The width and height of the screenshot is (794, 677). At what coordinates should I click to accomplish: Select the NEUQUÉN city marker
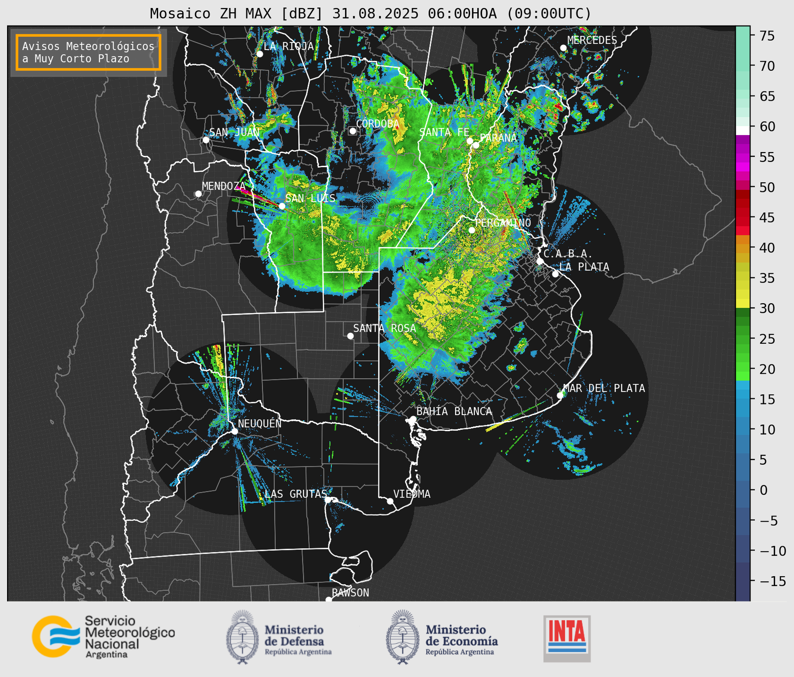click(x=234, y=431)
